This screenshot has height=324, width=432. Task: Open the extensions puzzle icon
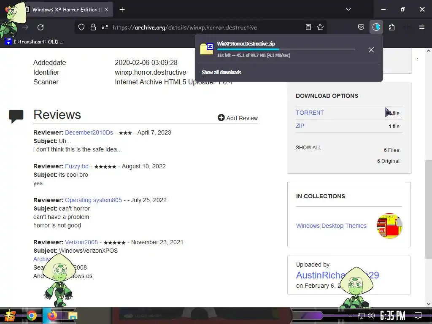pos(391,27)
